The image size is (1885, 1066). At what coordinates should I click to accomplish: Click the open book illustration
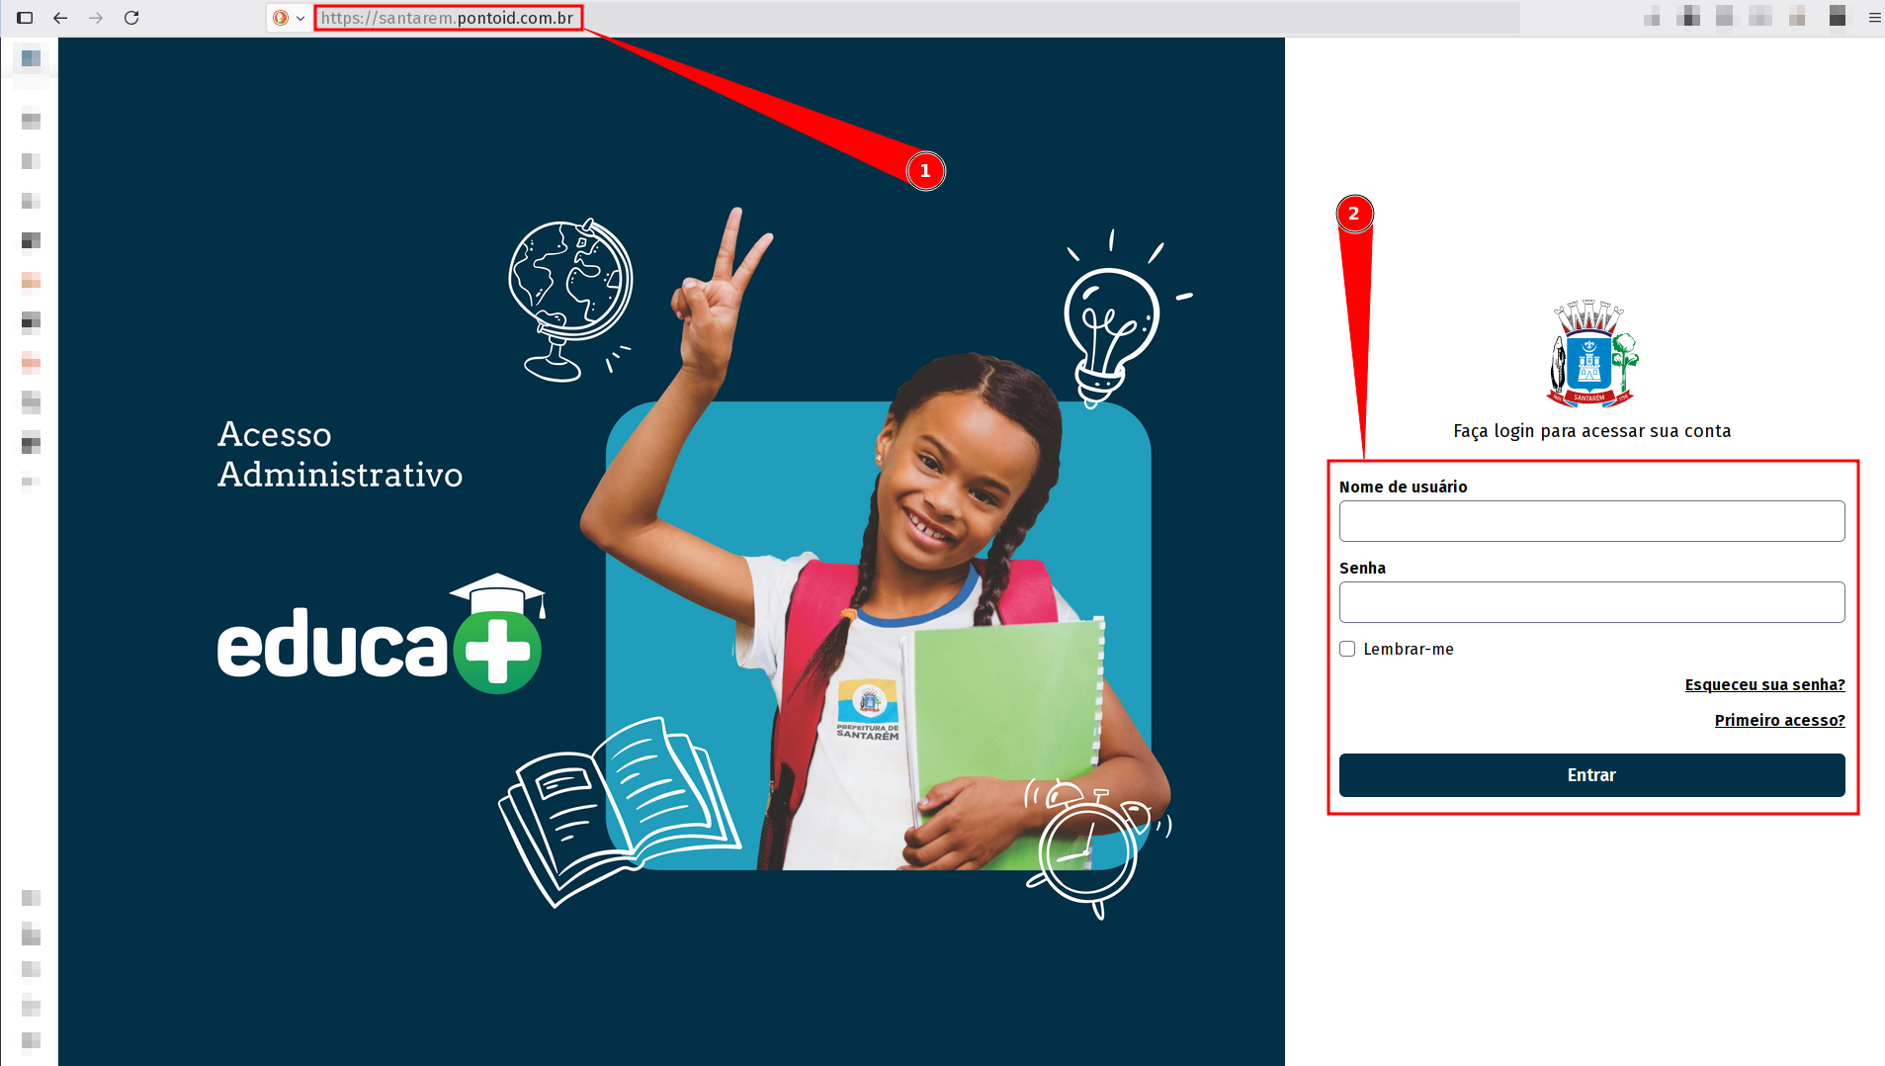point(617,808)
